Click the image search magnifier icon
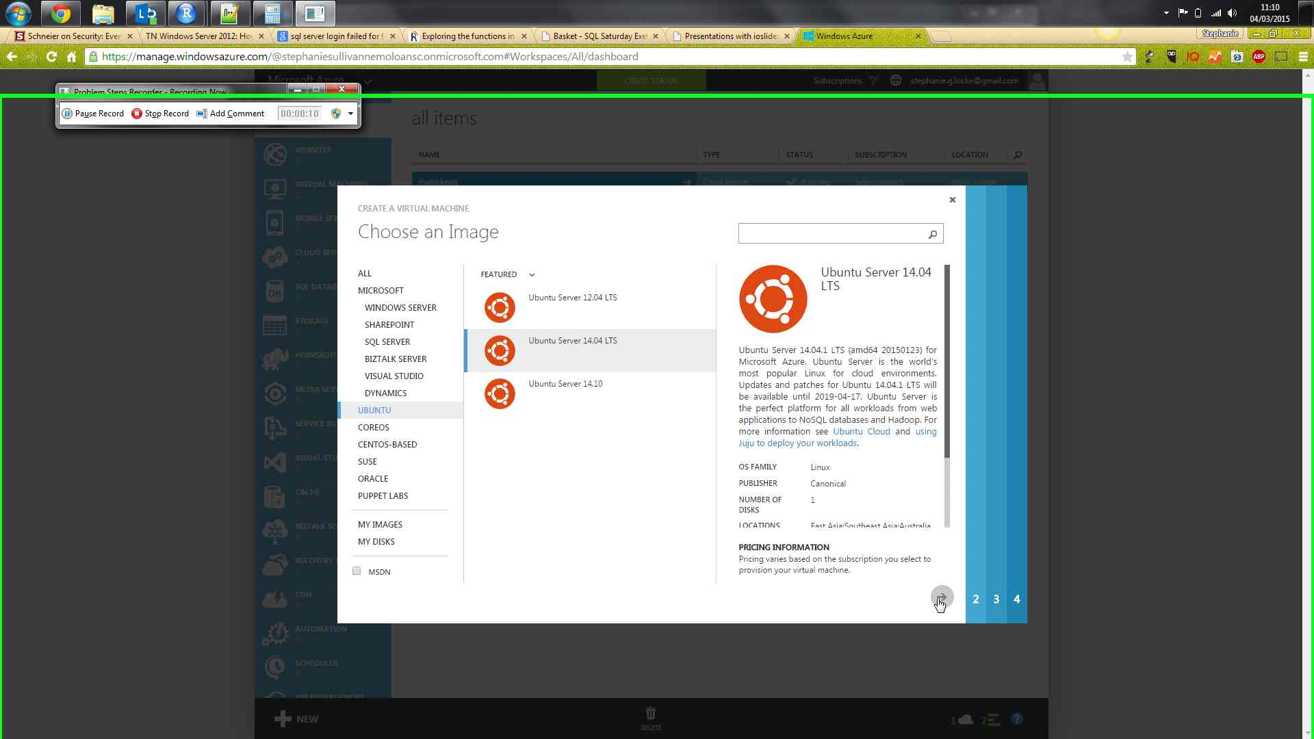The height and width of the screenshot is (739, 1314). 932,235
